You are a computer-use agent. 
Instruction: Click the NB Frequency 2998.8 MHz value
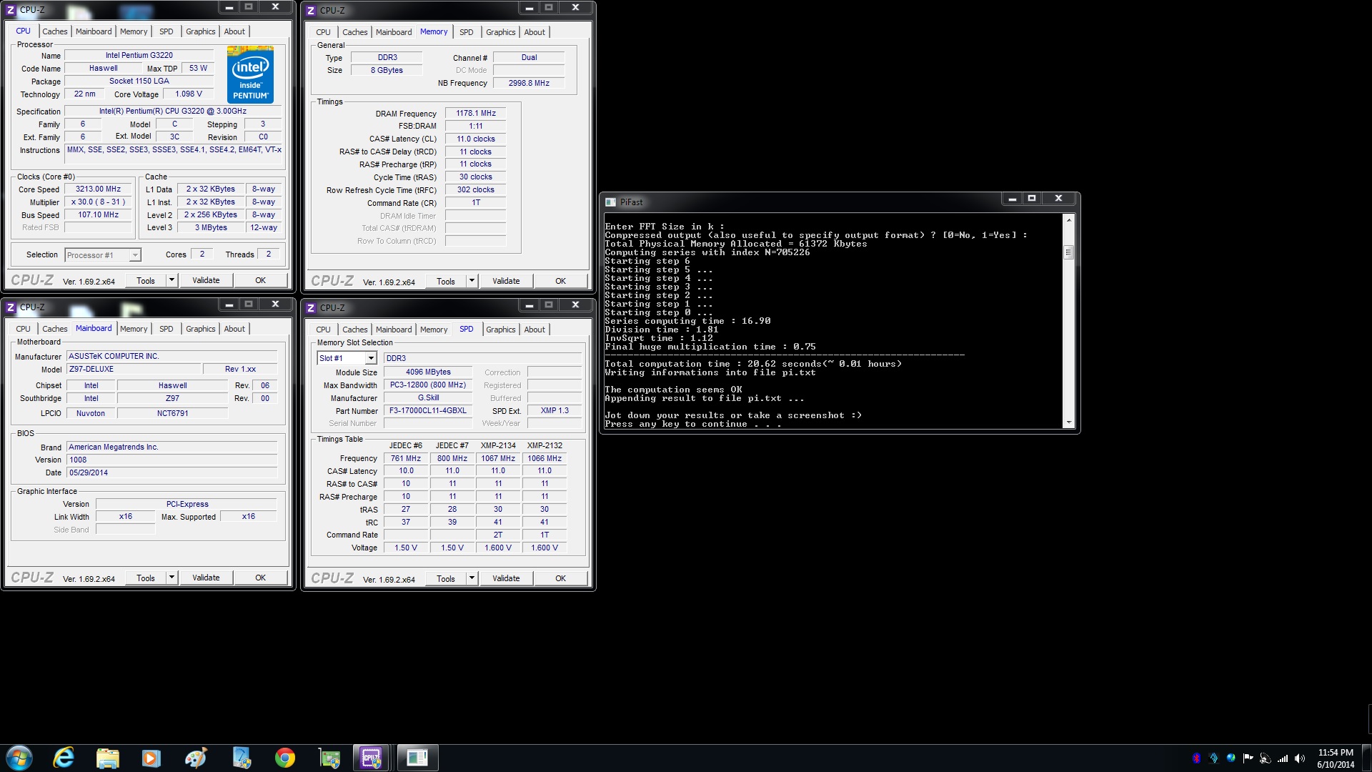pyautogui.click(x=529, y=83)
